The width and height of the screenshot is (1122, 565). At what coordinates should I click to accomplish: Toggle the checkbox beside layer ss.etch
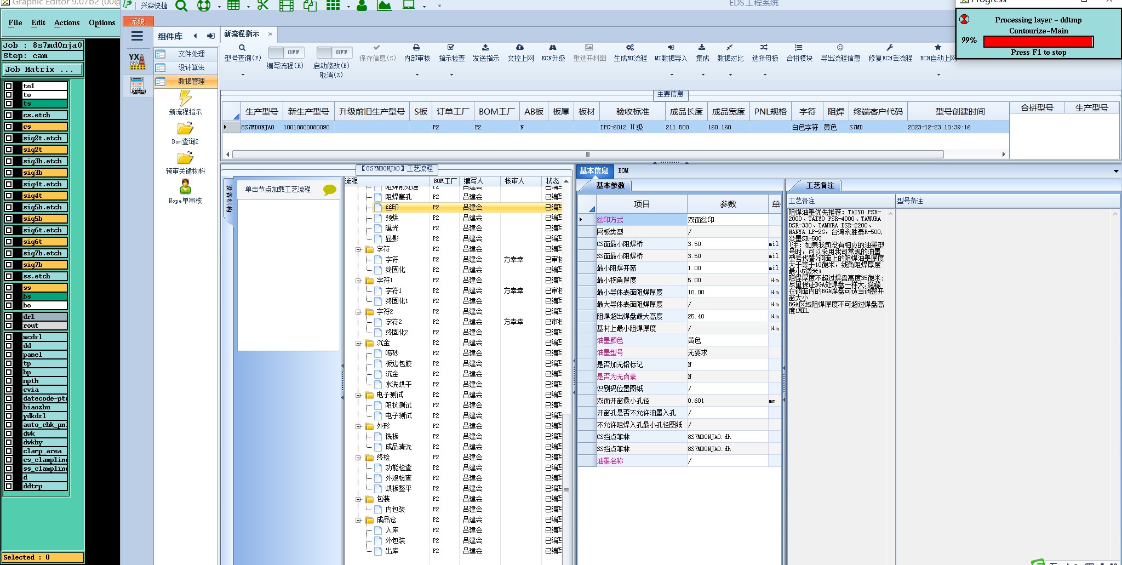coord(9,276)
